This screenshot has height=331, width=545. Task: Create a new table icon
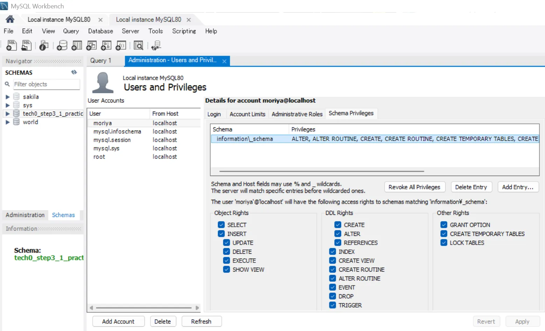click(77, 45)
